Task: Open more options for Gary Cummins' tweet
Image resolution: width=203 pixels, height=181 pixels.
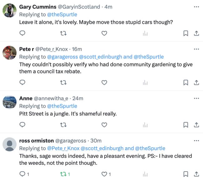Action: 196,7
